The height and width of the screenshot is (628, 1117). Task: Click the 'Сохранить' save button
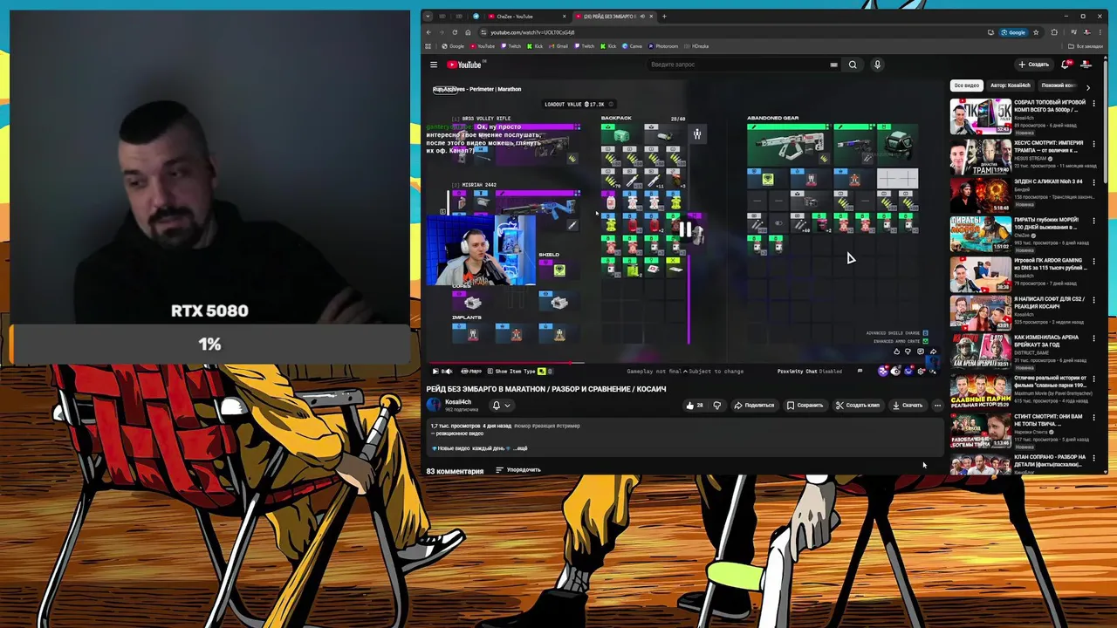[x=805, y=406]
